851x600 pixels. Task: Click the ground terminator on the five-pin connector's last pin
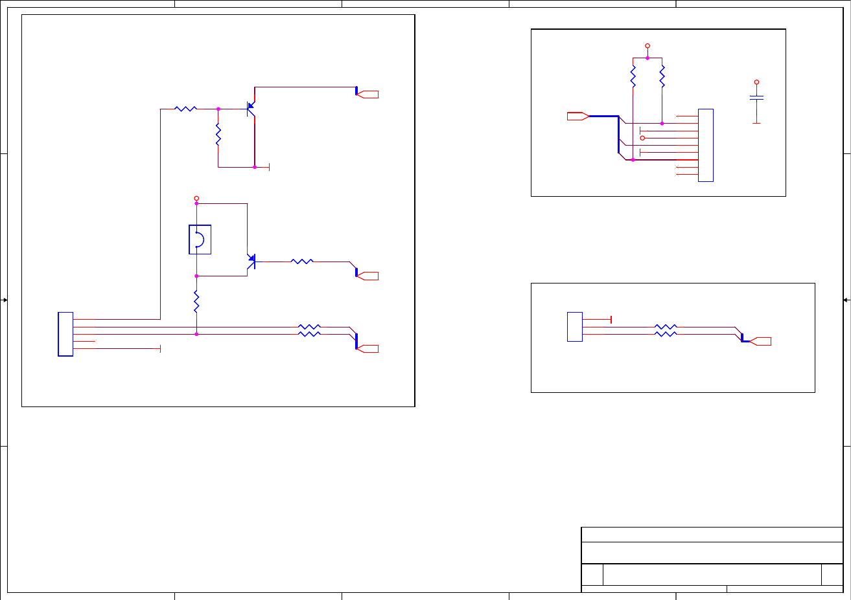[x=160, y=349]
